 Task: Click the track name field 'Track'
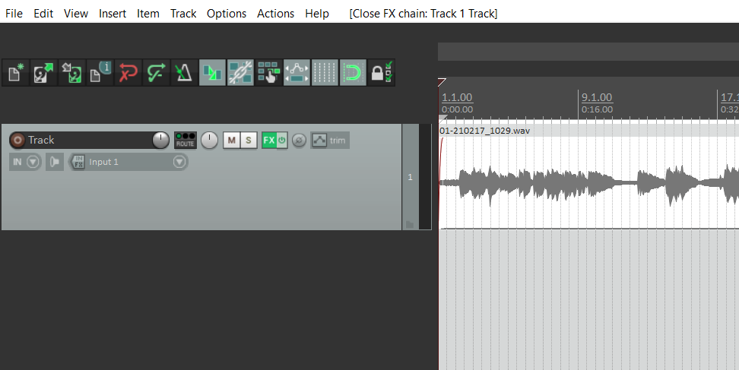[x=89, y=141]
